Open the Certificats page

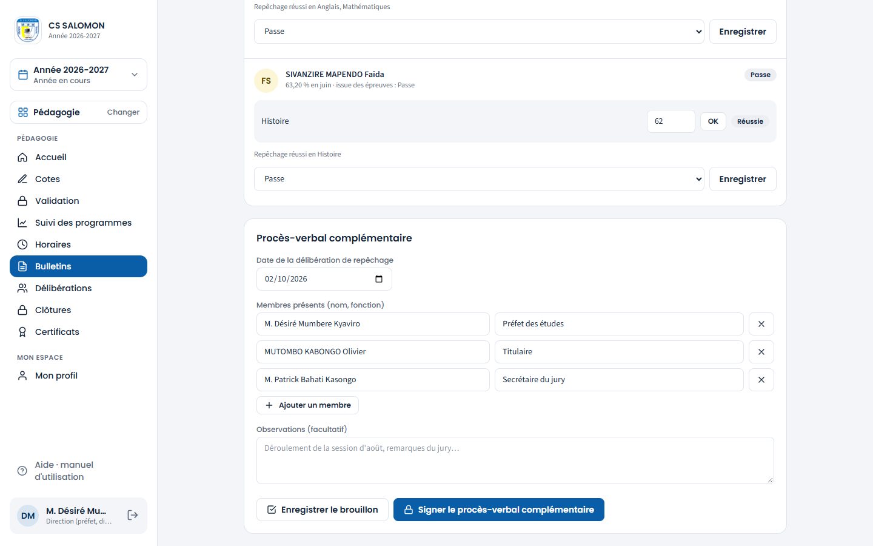78,332
